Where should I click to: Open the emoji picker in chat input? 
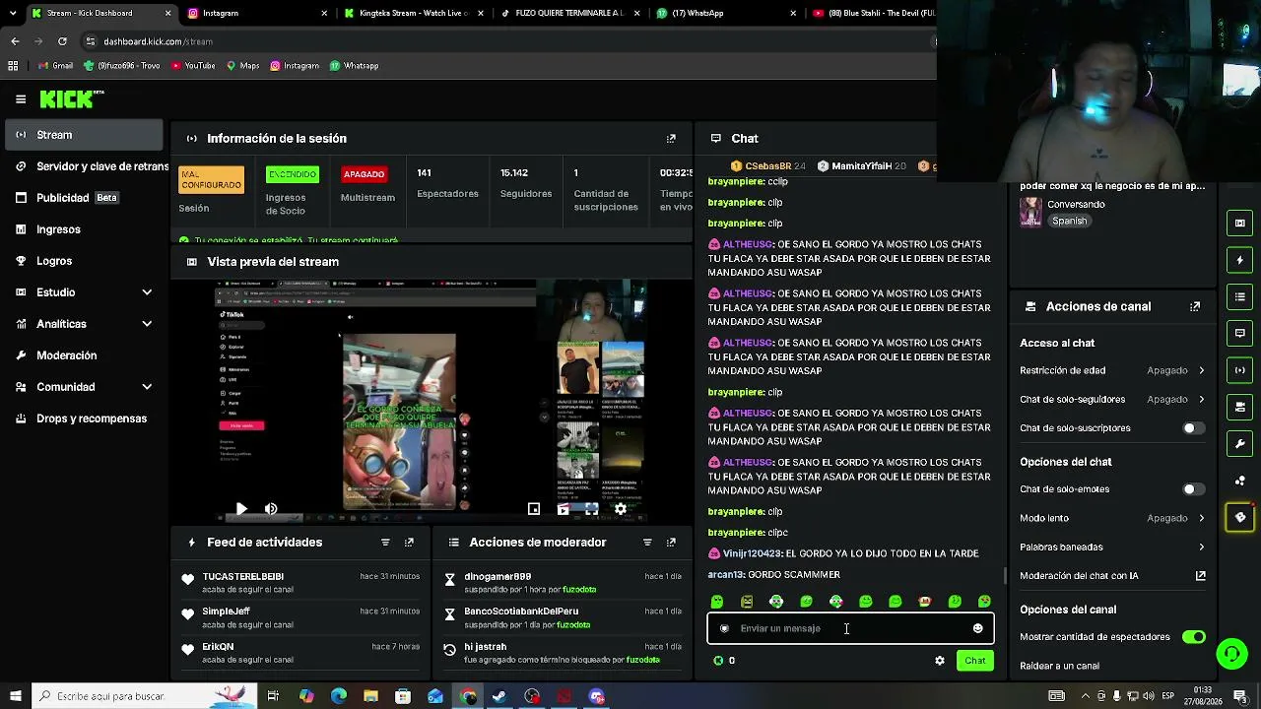pos(977,628)
